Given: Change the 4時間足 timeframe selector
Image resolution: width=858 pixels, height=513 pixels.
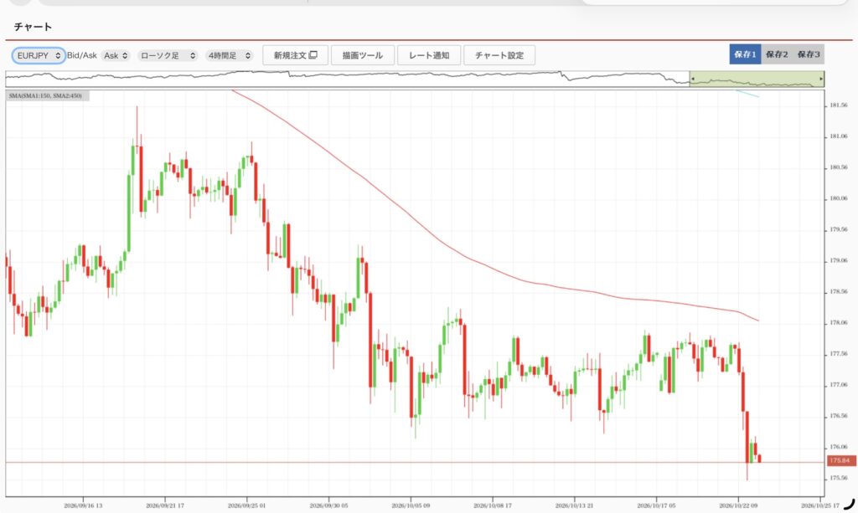Looking at the screenshot, I should (x=230, y=55).
